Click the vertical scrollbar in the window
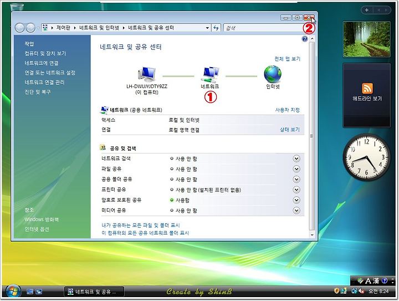399x301 pixels. [312, 136]
